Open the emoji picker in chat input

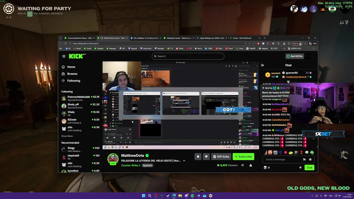pyautogui.click(x=310, y=159)
